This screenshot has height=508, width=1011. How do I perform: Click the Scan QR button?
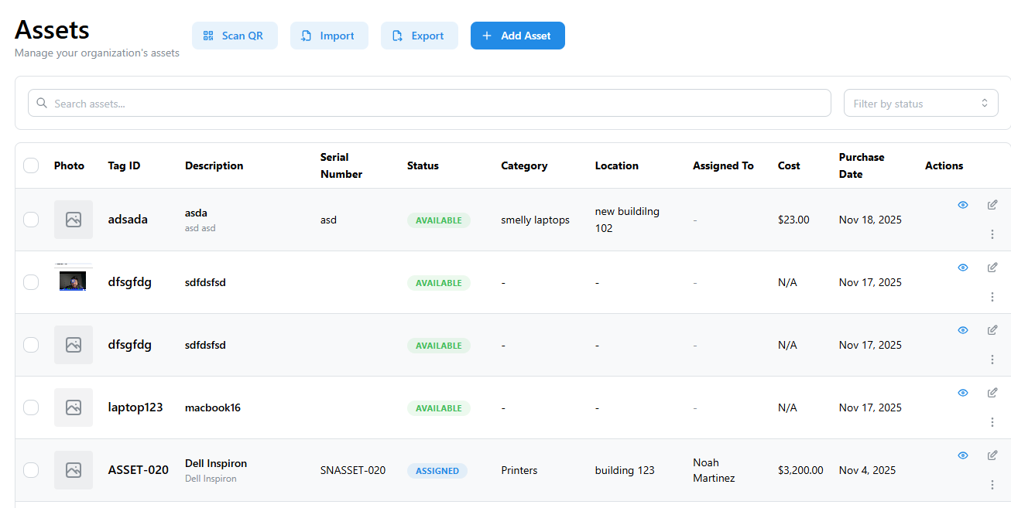pos(235,36)
